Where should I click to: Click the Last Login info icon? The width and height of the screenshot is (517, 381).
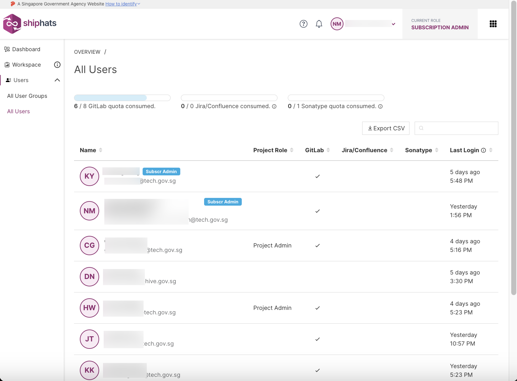coord(483,150)
